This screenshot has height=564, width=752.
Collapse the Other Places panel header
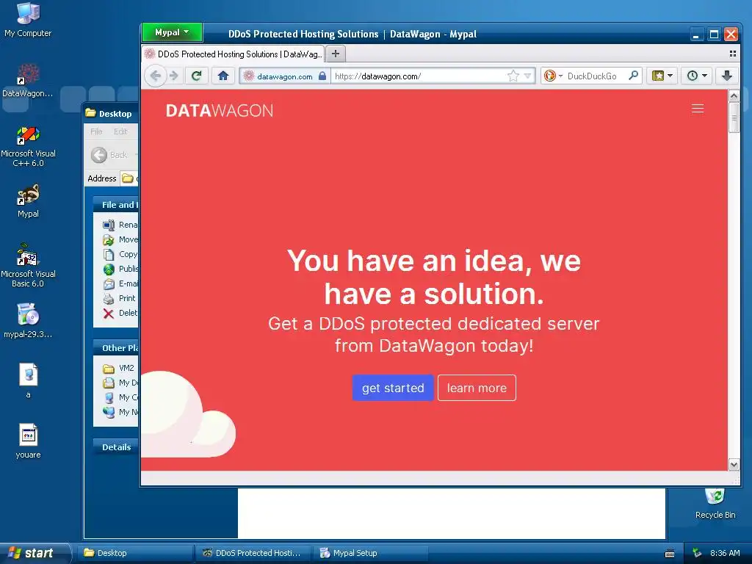click(115, 347)
